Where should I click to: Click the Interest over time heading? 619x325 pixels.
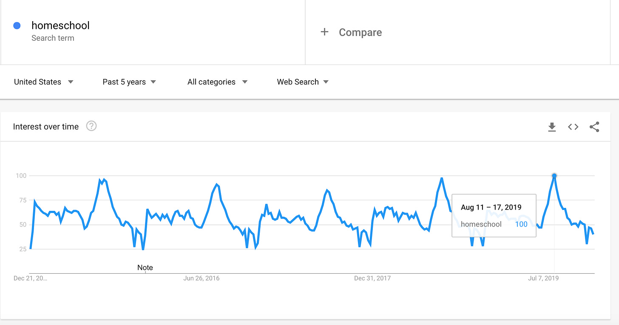coord(46,126)
